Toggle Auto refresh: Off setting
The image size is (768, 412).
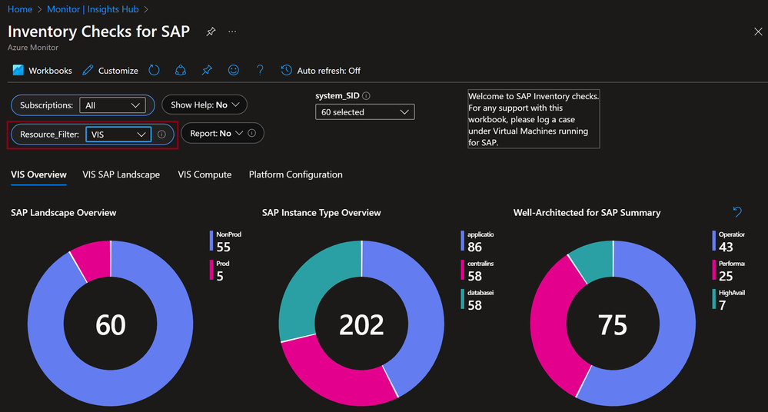coord(321,71)
